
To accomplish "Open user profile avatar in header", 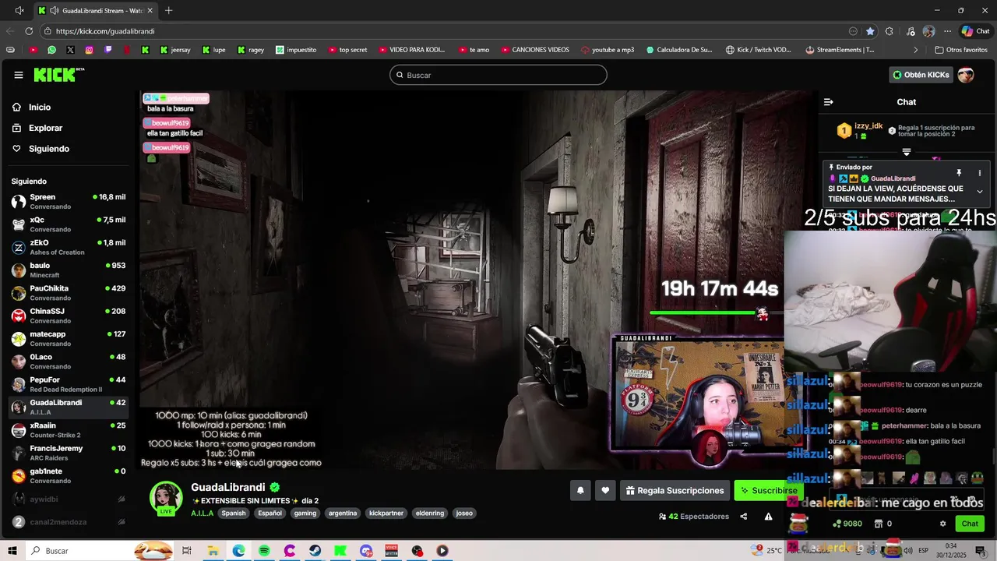I will pyautogui.click(x=966, y=75).
